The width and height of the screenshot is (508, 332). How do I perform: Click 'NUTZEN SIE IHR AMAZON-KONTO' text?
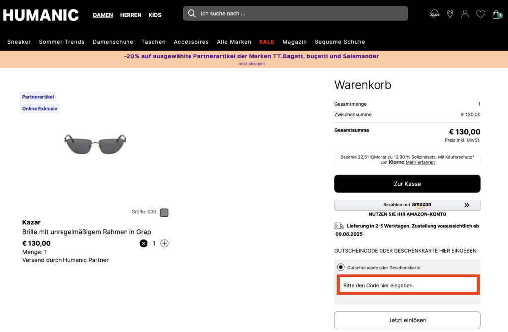(407, 214)
